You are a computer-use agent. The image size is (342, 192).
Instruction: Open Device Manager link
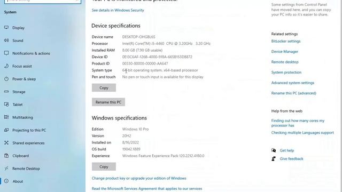click(x=285, y=52)
